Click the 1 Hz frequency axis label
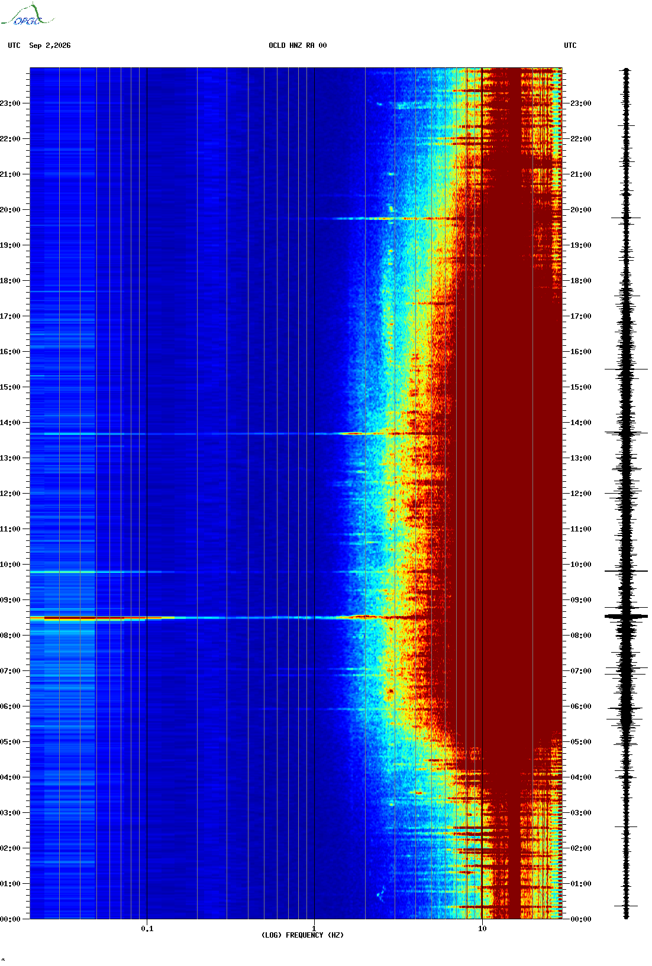The image size is (652, 966). pyautogui.click(x=314, y=928)
